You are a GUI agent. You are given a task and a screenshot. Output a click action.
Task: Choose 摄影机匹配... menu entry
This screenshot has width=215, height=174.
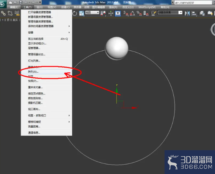click(46, 103)
